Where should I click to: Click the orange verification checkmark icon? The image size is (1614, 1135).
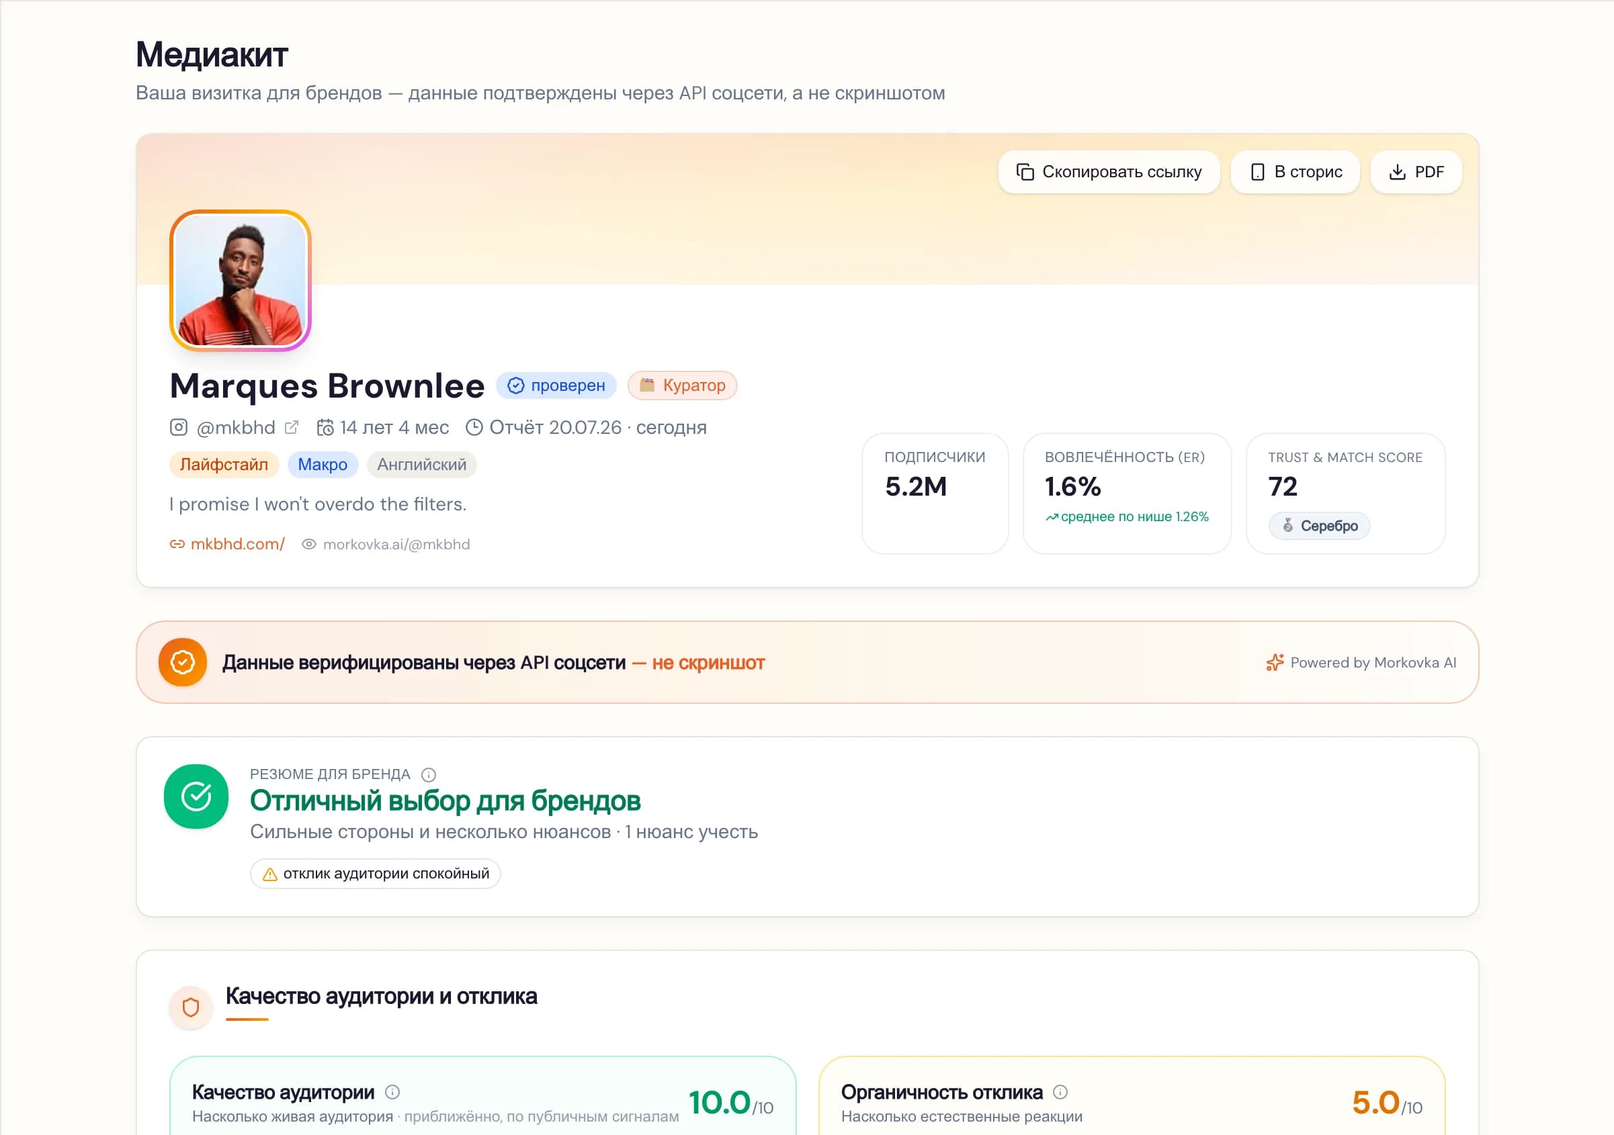[183, 662]
